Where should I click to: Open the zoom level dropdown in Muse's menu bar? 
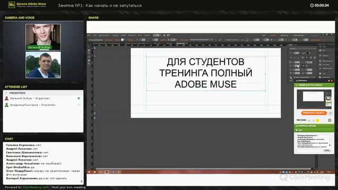pyautogui.click(x=157, y=35)
